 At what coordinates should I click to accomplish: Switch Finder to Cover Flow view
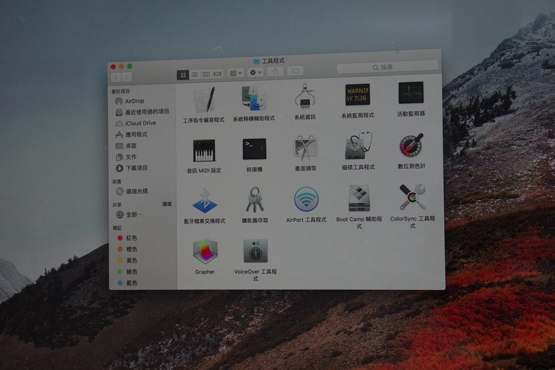[218, 74]
